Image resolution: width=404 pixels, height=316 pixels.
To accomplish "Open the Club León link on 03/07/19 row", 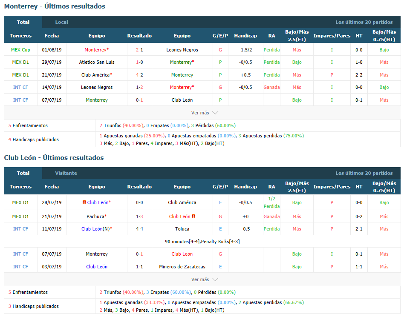I will (x=97, y=267).
